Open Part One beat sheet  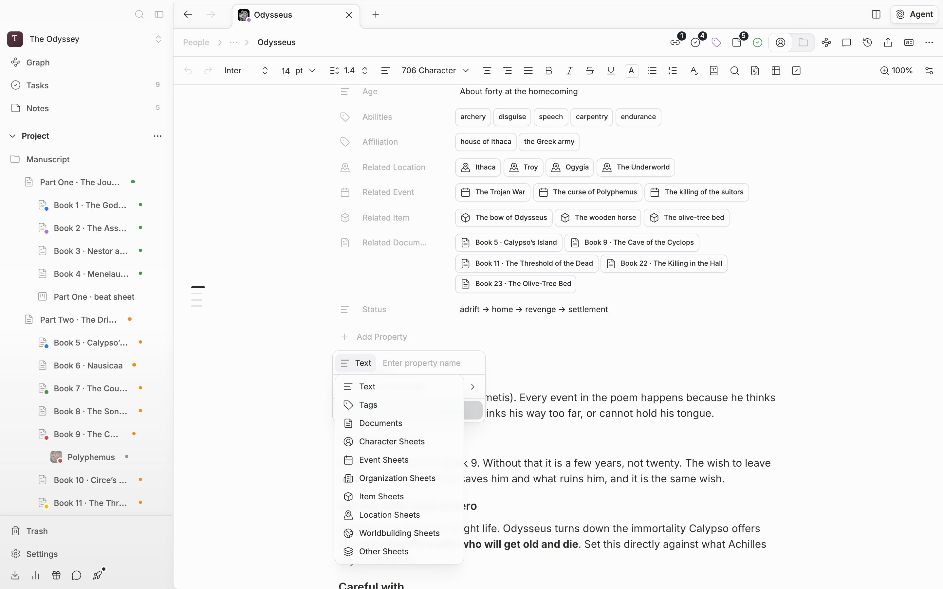coord(94,297)
